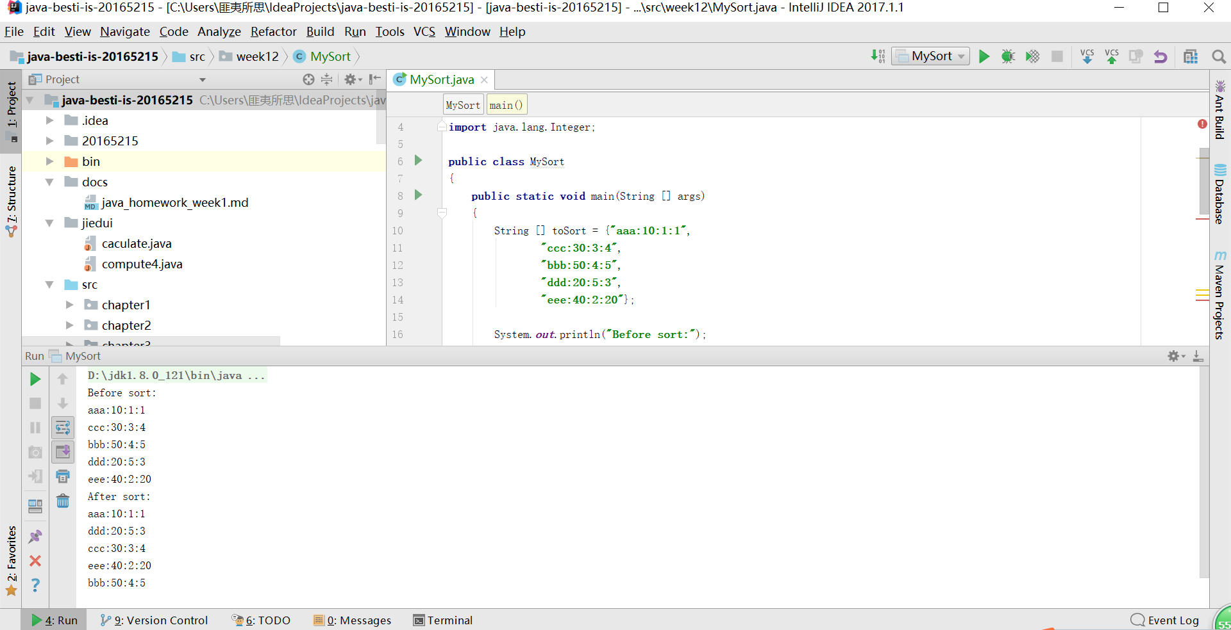Image resolution: width=1231 pixels, height=630 pixels.
Task: Run MySort with the green toolbar arrow
Action: coord(984,56)
